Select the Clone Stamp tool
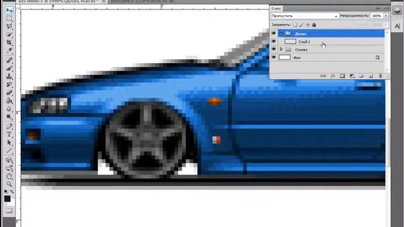The height and width of the screenshot is (227, 404). pyautogui.click(x=9, y=76)
